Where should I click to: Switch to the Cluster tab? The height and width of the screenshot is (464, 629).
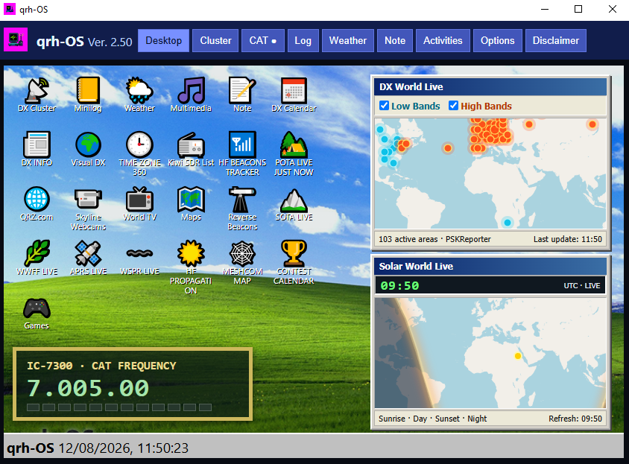point(215,40)
